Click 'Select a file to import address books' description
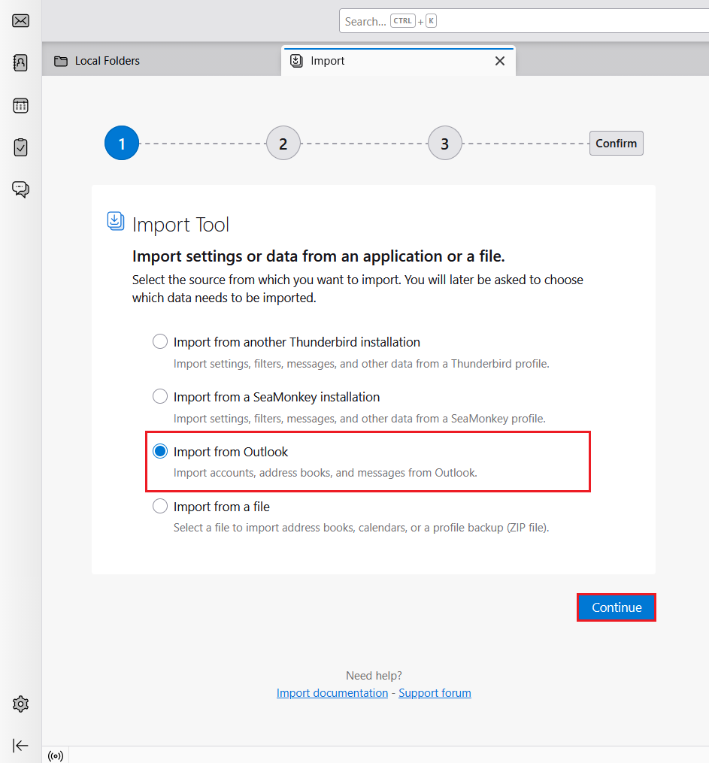Screen dimensions: 709x763 [361, 528]
